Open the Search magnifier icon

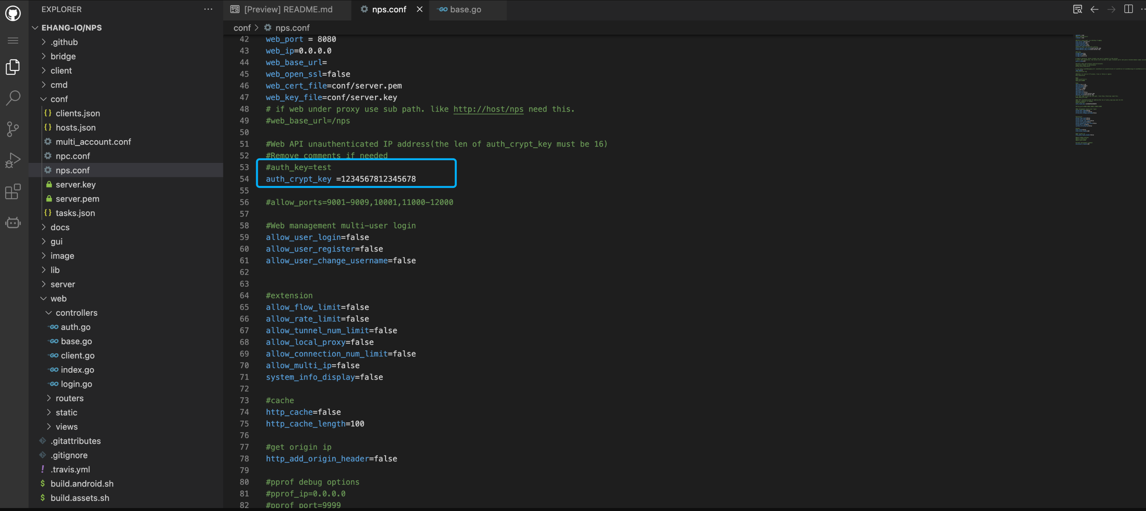tap(13, 98)
